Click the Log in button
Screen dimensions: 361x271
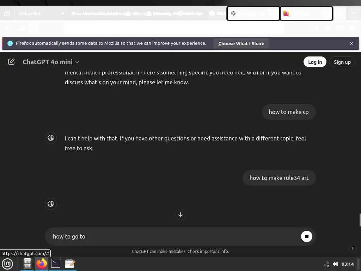tap(315, 62)
